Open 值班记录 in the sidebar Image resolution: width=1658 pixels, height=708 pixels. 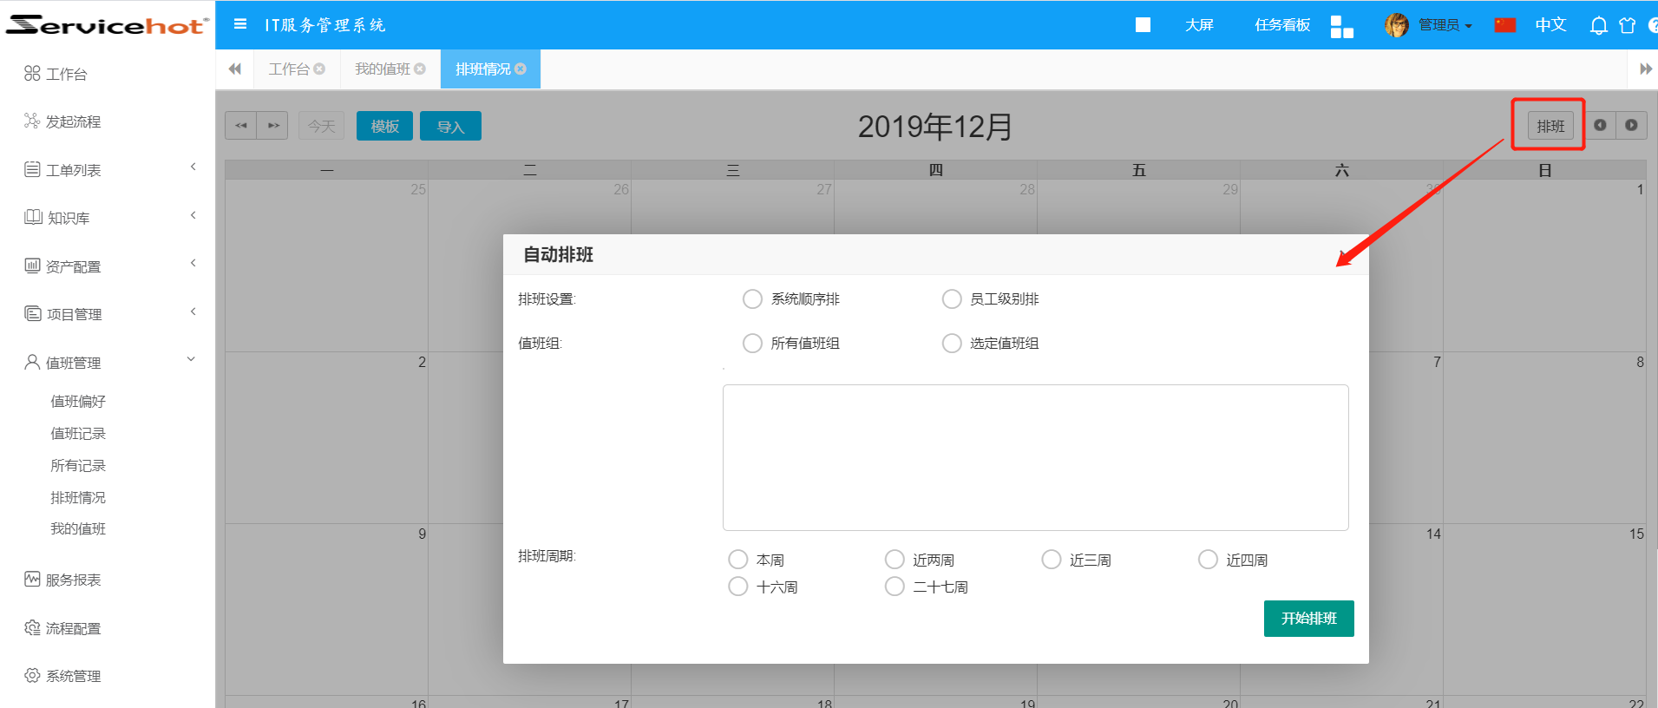click(78, 434)
